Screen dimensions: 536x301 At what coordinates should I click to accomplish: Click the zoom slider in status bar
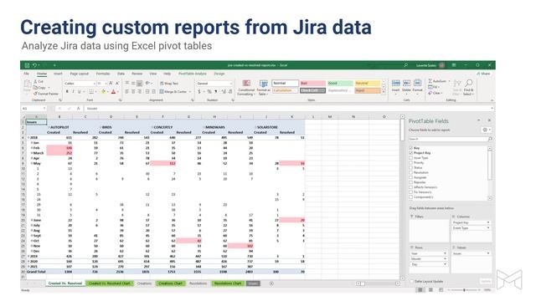pos(464,290)
